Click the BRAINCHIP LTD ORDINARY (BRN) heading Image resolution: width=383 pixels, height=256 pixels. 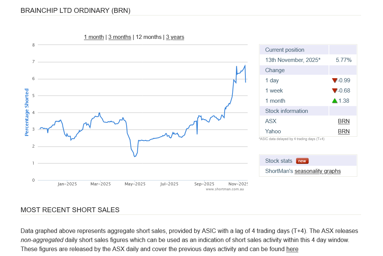pos(76,11)
